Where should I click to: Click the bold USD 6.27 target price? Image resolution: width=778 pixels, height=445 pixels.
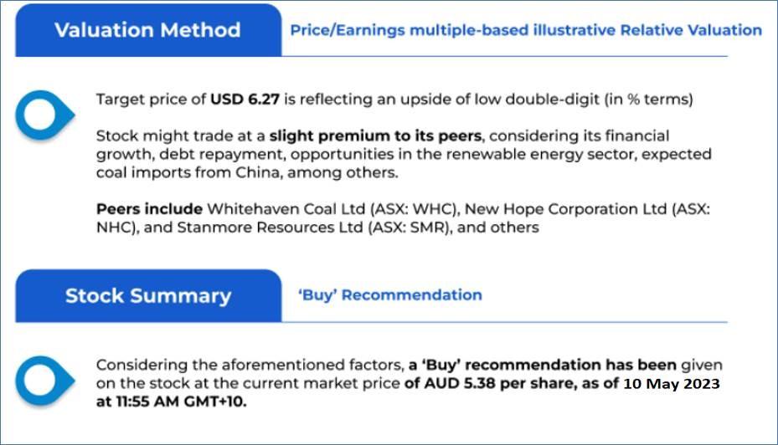[245, 100]
